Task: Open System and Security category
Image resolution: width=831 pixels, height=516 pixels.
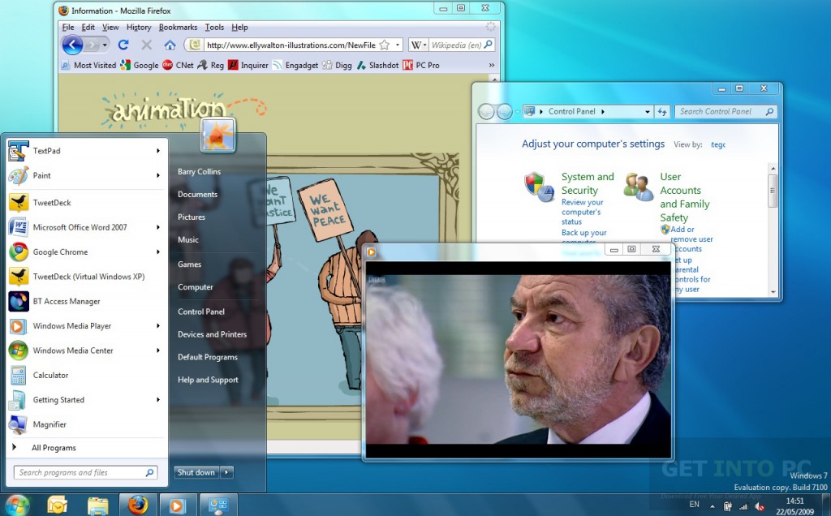Action: pyautogui.click(x=588, y=183)
